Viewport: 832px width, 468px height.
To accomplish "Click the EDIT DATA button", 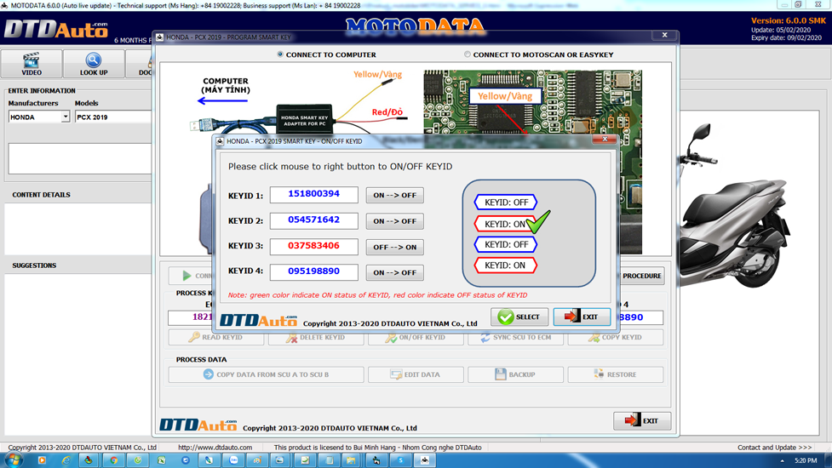I will click(x=416, y=374).
